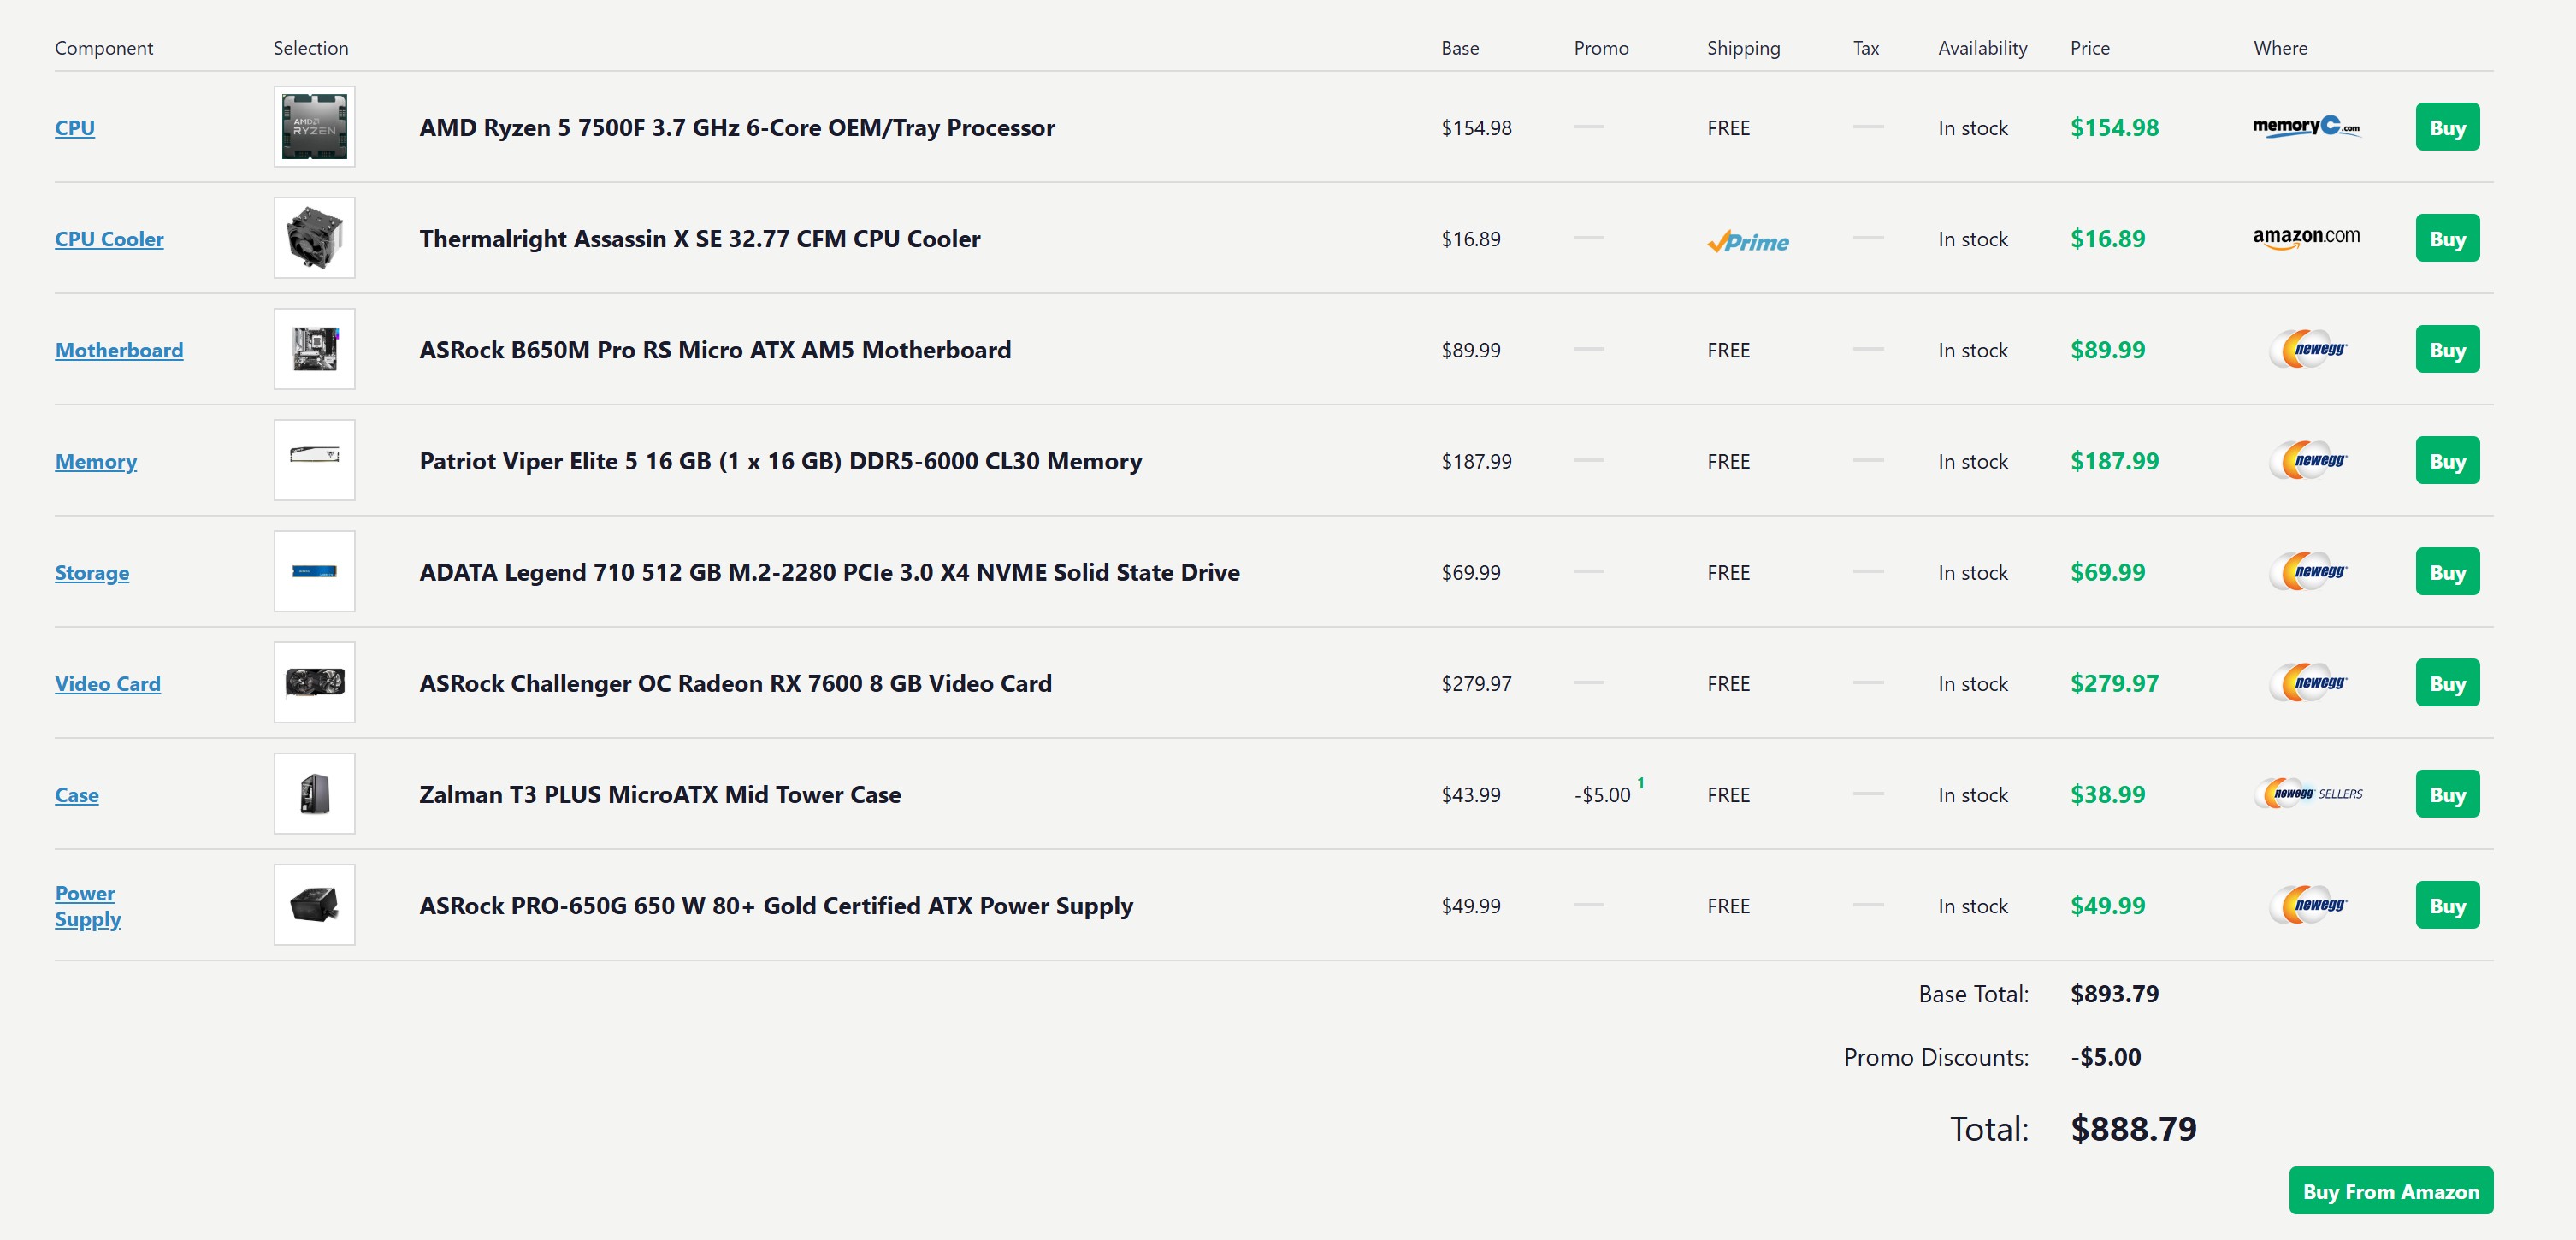Click Buy for the ASRock PRO-650G power supply

pyautogui.click(x=2447, y=905)
